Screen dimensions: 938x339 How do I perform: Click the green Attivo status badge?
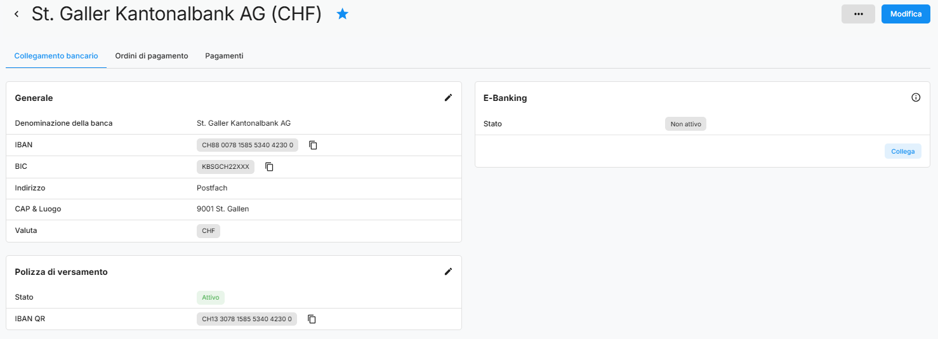[x=210, y=298]
